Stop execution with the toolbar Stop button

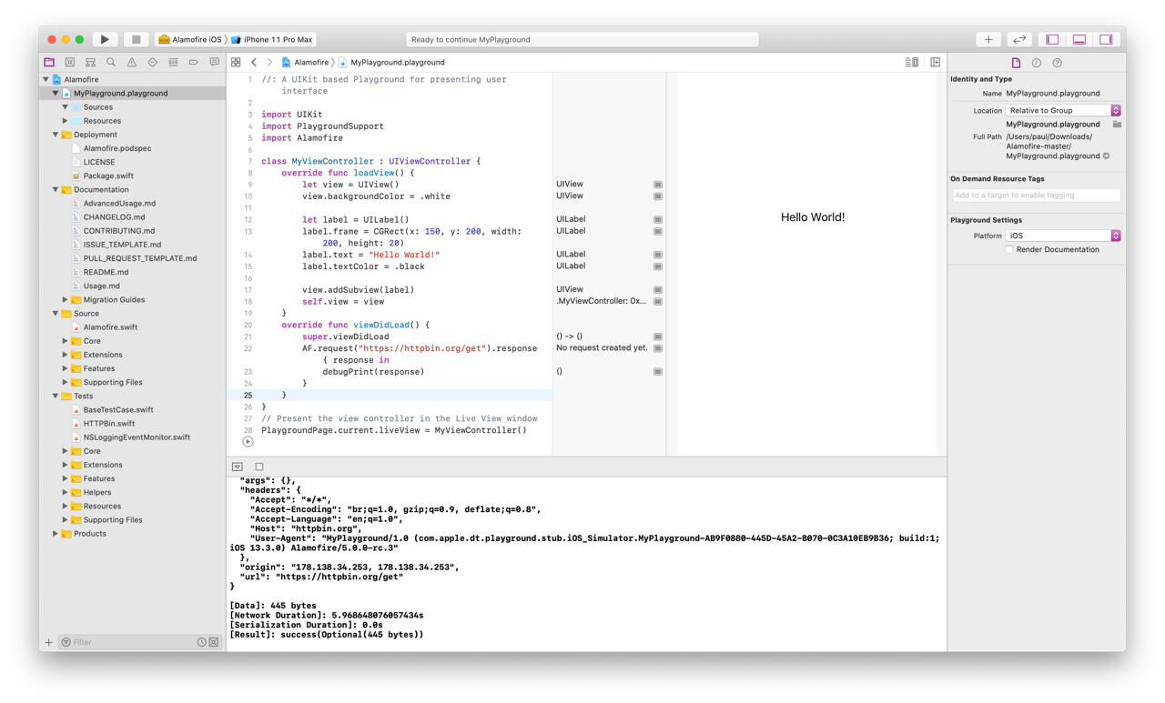pyautogui.click(x=136, y=39)
